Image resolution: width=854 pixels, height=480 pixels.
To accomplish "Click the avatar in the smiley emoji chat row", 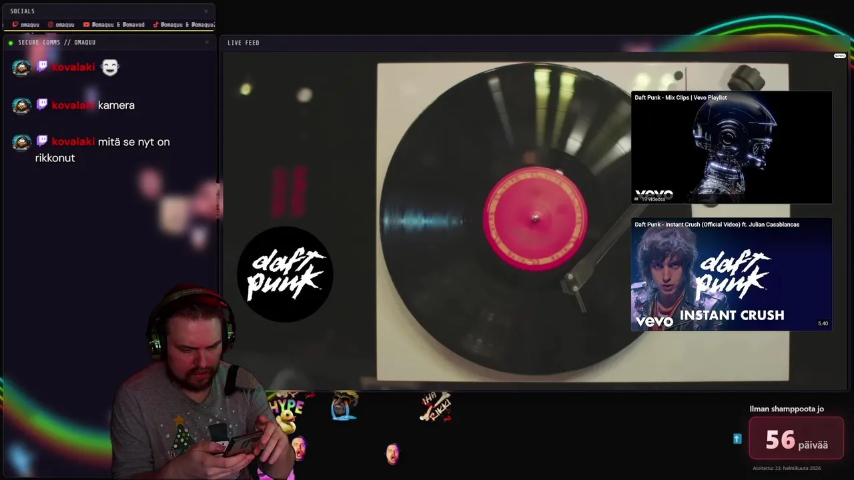I will coord(21,67).
